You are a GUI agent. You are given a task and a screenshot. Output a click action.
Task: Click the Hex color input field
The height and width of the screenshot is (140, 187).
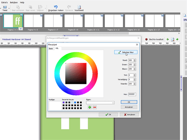coord(132,94)
